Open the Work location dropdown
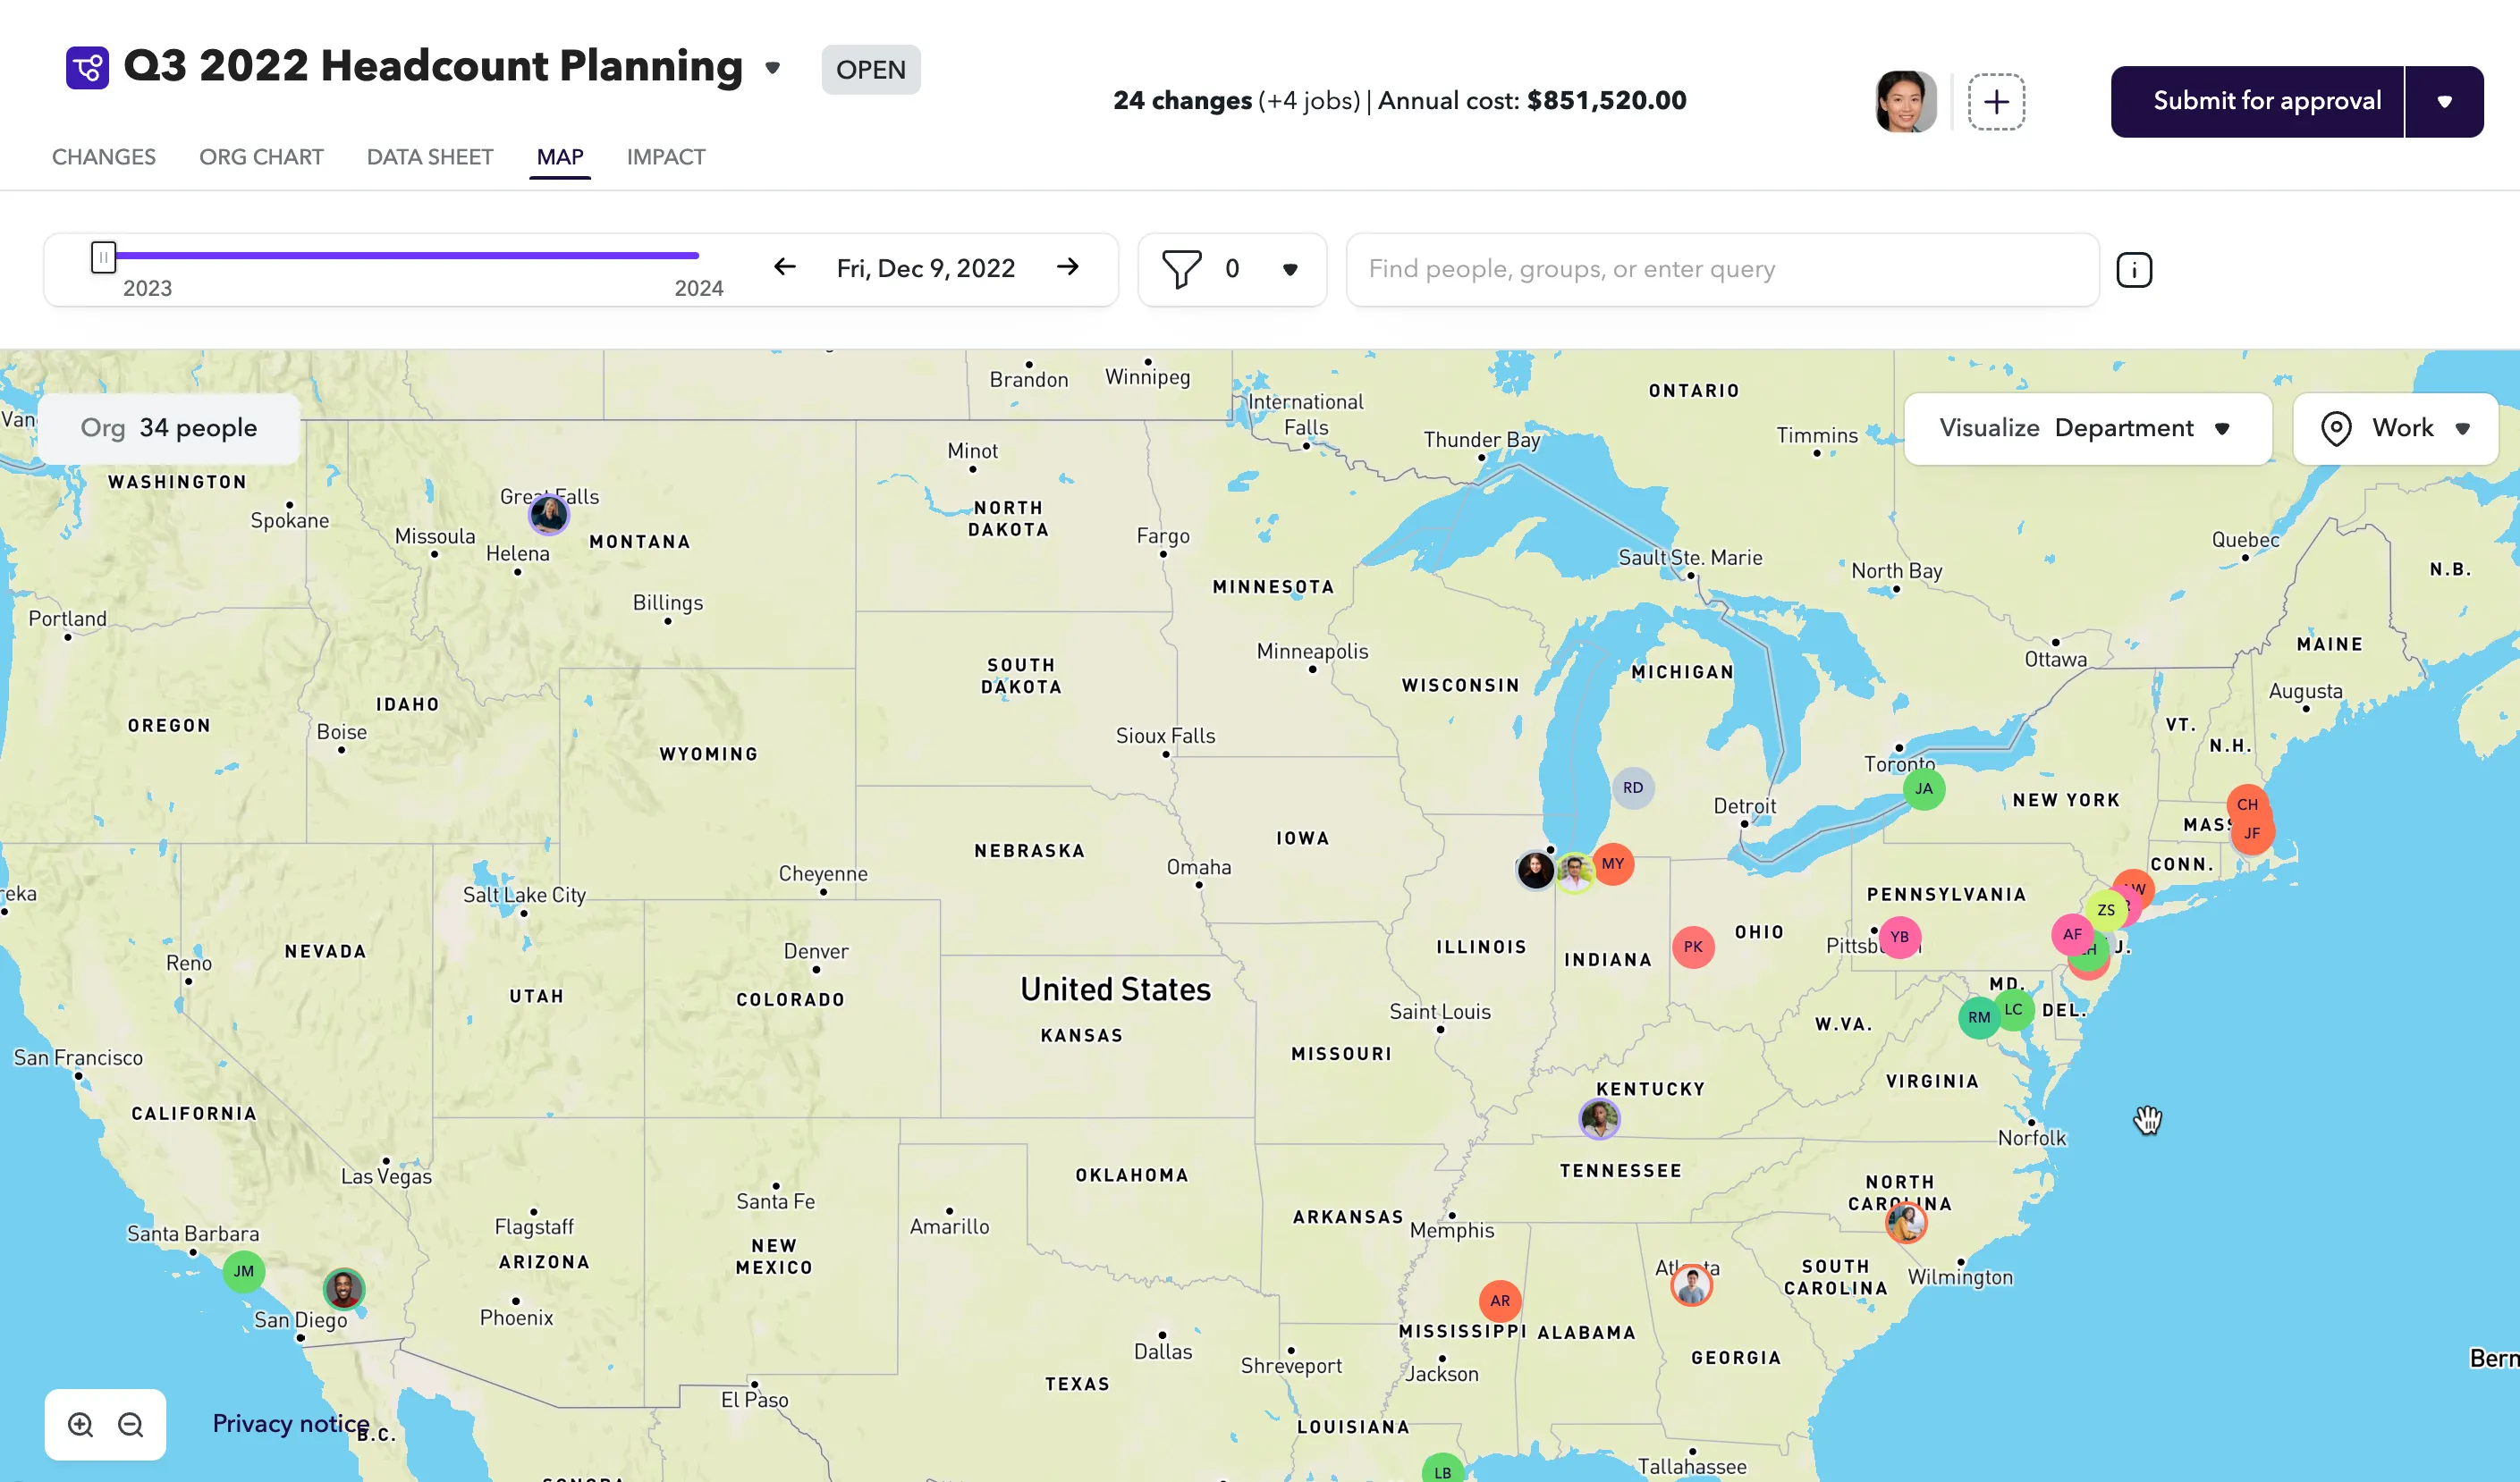Image resolution: width=2520 pixels, height=1482 pixels. point(2395,428)
